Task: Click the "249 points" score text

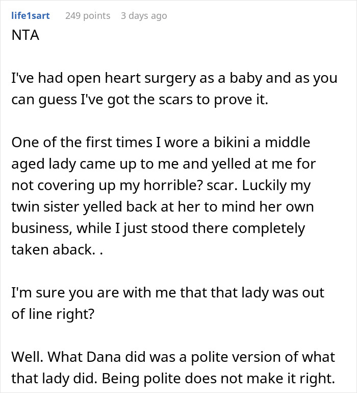Action: pyautogui.click(x=88, y=16)
